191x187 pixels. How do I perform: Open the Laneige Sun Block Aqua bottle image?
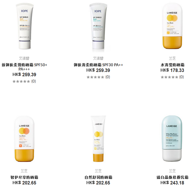[172, 26]
